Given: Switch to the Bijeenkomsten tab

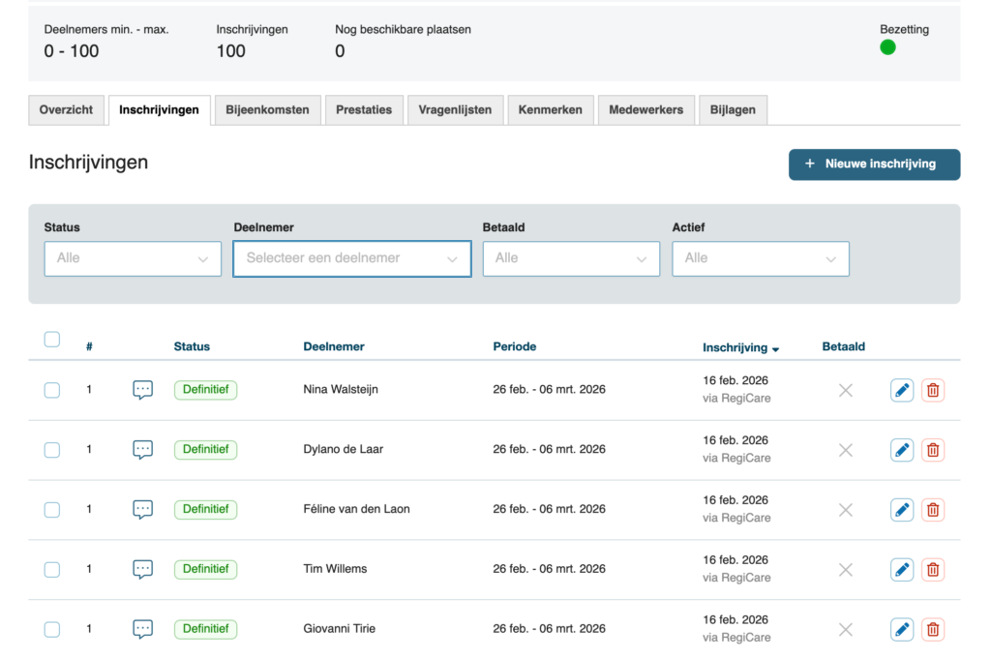Looking at the screenshot, I should coord(267,110).
